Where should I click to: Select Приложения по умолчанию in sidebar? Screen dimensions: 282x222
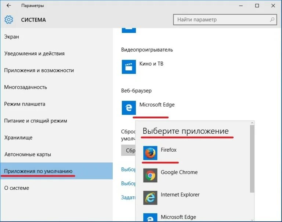tap(56, 171)
